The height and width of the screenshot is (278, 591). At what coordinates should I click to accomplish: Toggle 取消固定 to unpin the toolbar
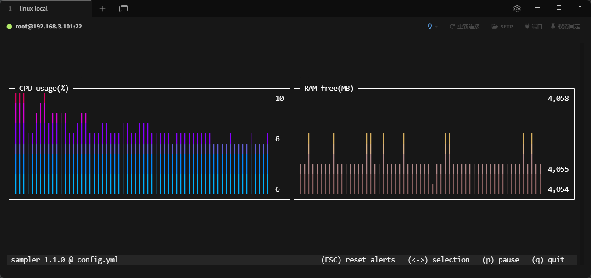click(565, 27)
